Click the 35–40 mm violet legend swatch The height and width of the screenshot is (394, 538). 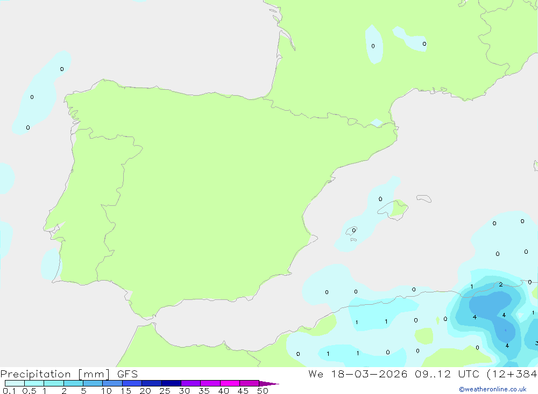[x=210, y=383]
